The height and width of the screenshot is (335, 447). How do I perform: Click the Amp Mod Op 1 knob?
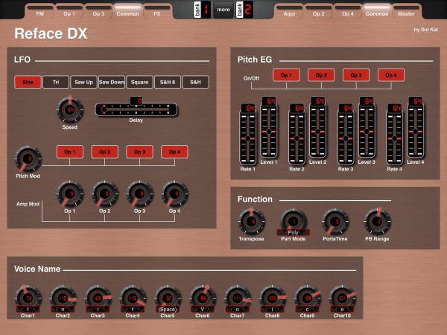click(x=70, y=194)
